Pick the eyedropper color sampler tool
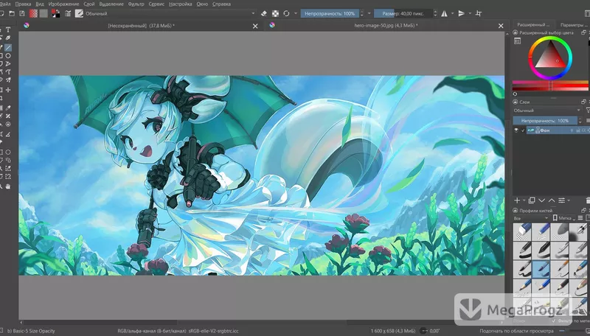 coord(8,108)
